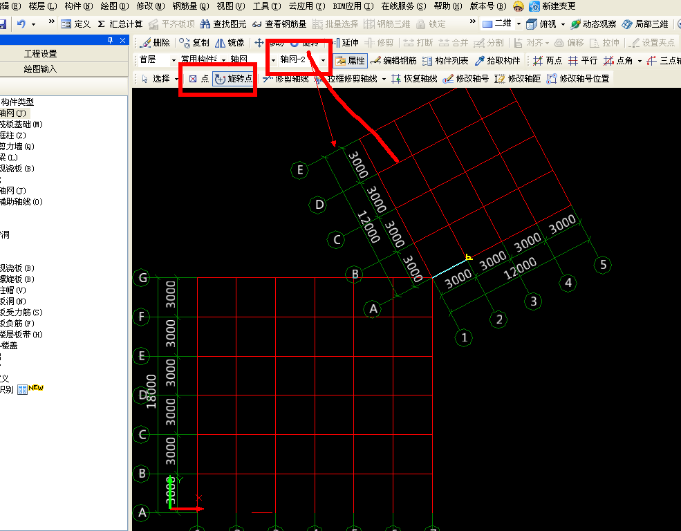Click the 18000 dimension text
Viewport: 681px width, 531px height.
coord(151,391)
